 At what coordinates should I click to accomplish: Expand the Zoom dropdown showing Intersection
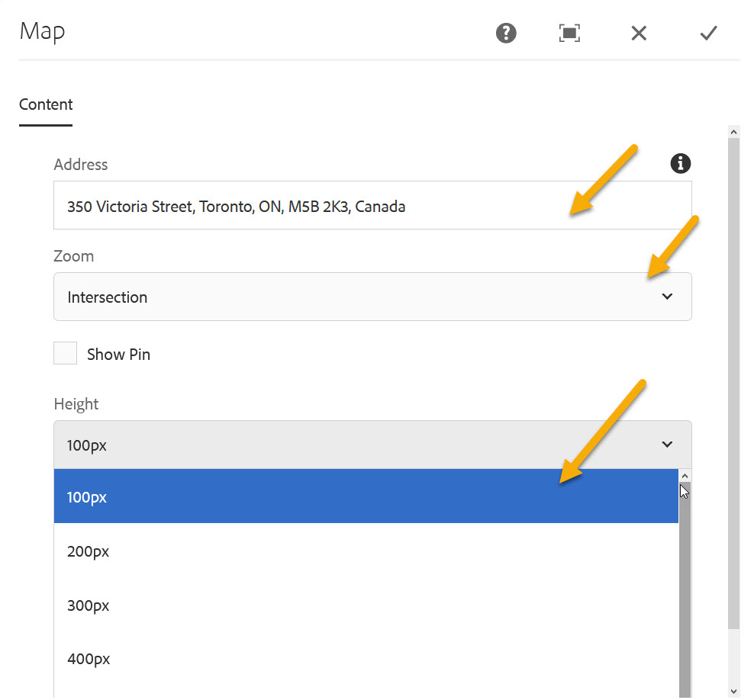[372, 297]
